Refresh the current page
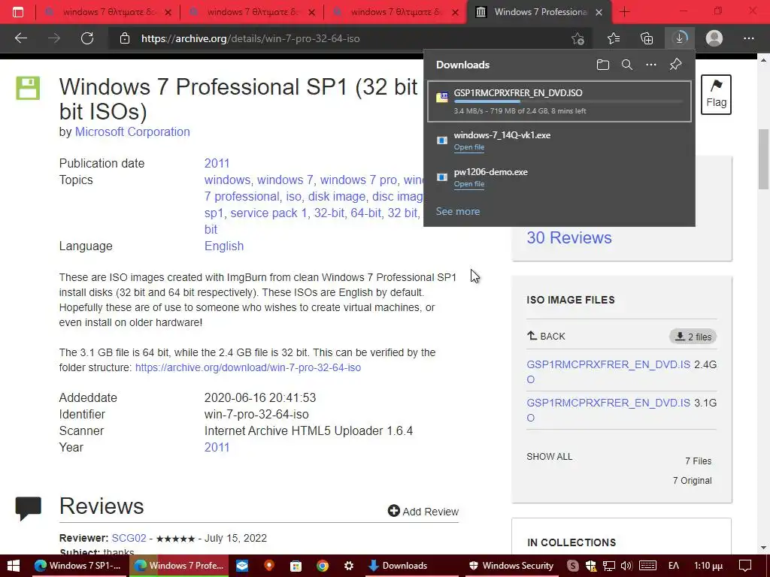The width and height of the screenshot is (770, 577). [x=87, y=38]
